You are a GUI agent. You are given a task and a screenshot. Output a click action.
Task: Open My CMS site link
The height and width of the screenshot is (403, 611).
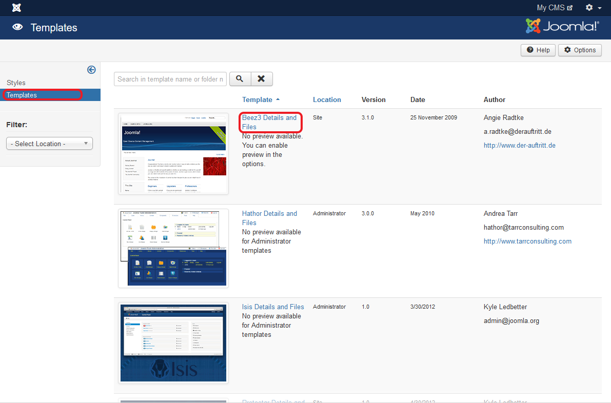pyautogui.click(x=555, y=7)
